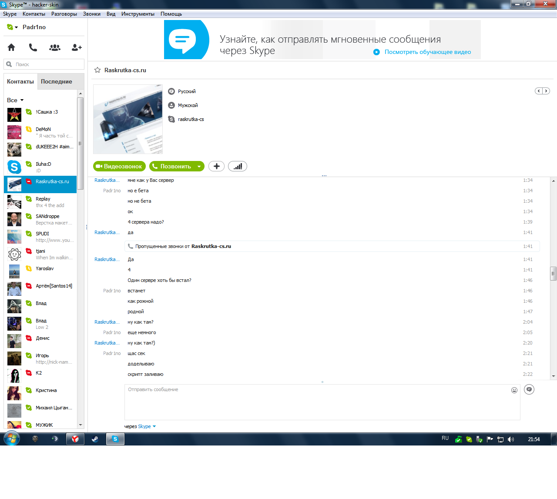Click the phone dial-pad call icon
This screenshot has width=557, height=499.
pyautogui.click(x=33, y=47)
